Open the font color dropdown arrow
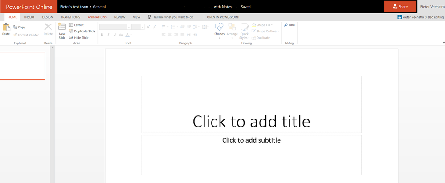 tap(131, 35)
